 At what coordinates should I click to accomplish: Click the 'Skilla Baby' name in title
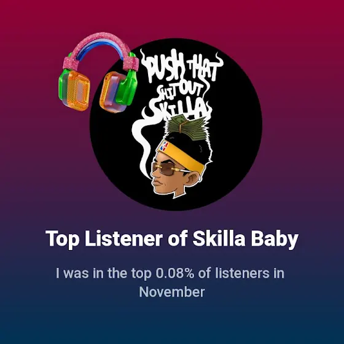pos(246,239)
